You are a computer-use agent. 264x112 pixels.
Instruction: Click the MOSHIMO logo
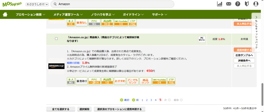12,4
